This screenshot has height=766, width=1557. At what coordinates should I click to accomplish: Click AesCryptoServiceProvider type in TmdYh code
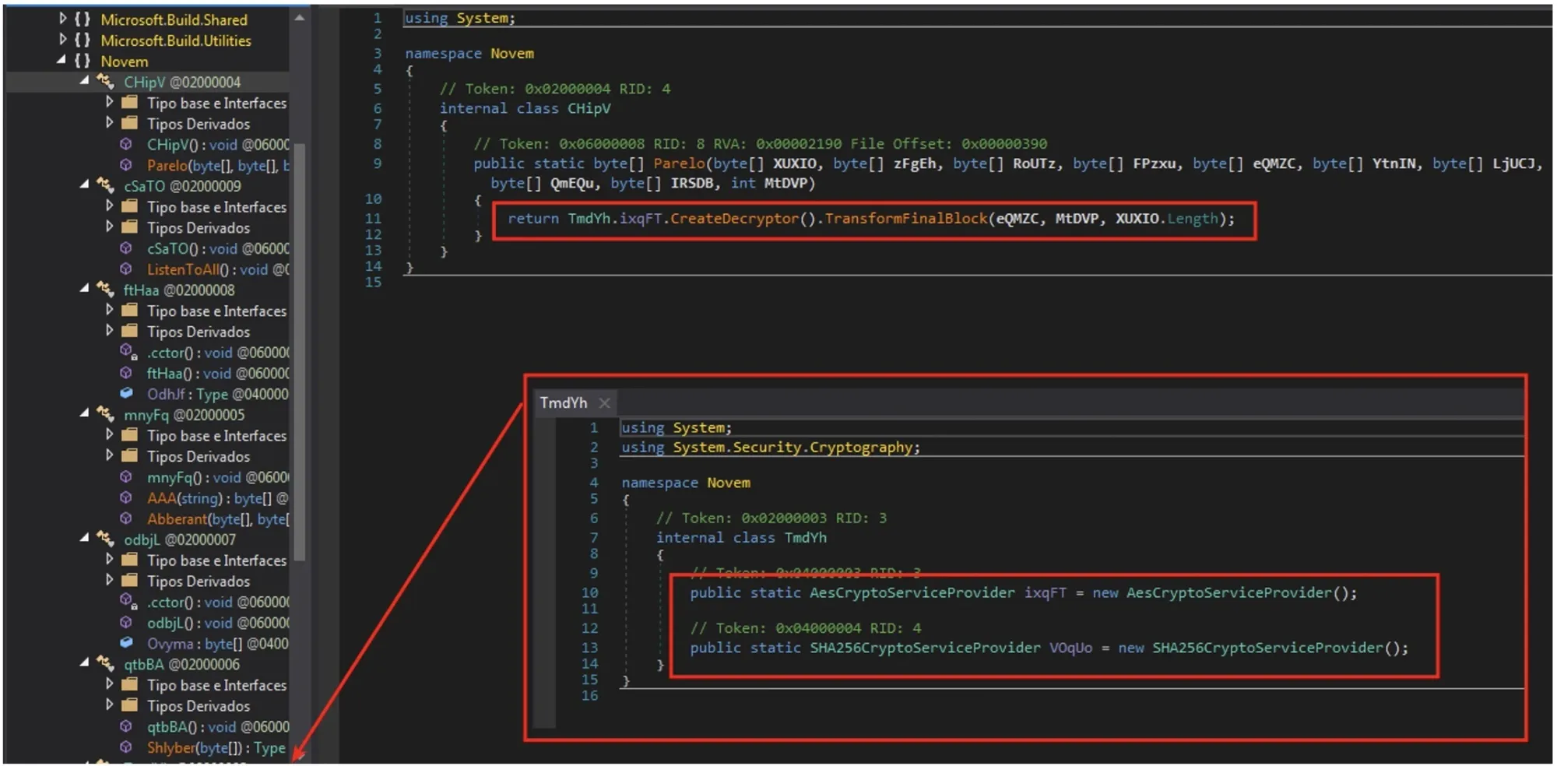(x=912, y=592)
